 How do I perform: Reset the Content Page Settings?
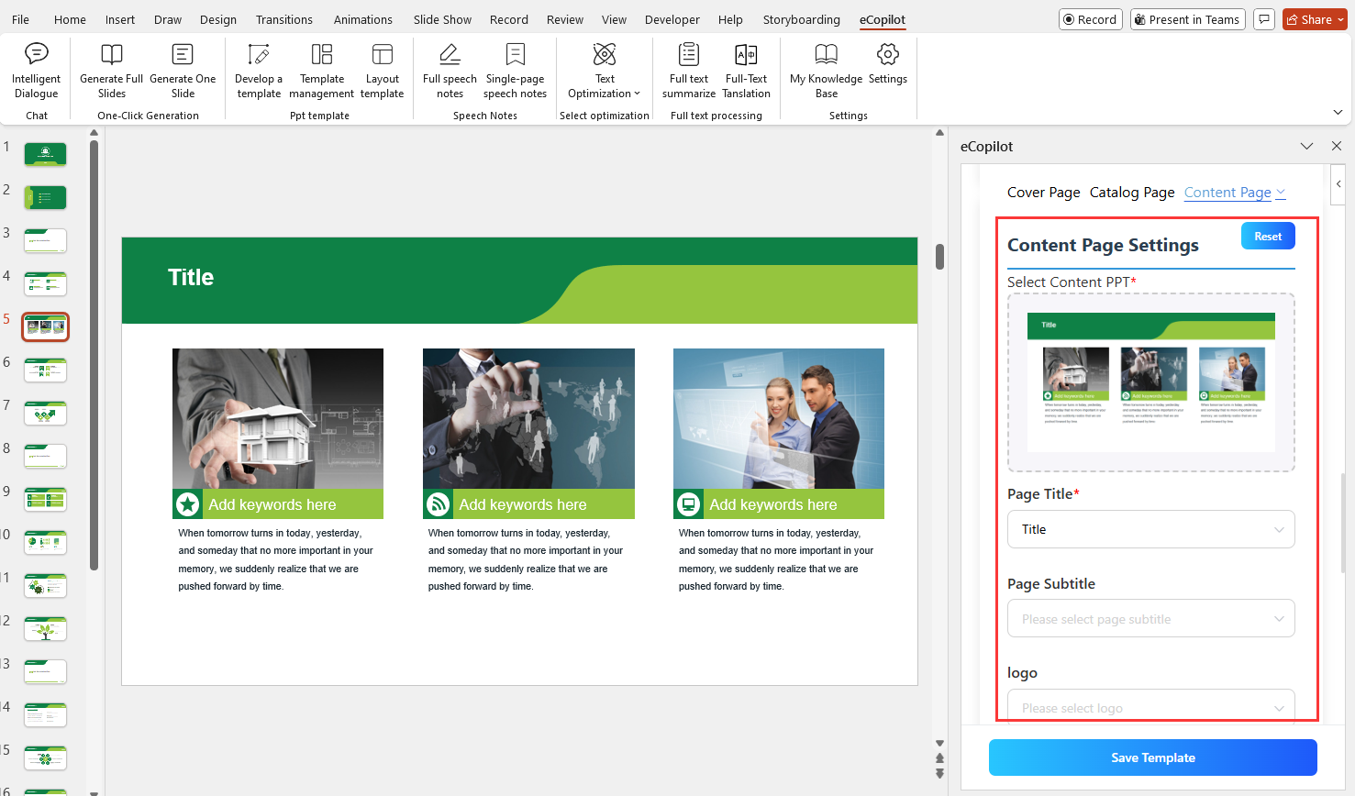pyautogui.click(x=1268, y=236)
